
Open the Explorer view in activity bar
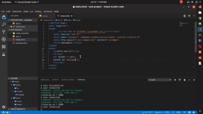[3, 17]
